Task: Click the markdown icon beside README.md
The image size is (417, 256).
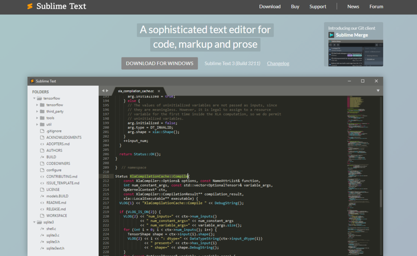Action: click(x=42, y=202)
